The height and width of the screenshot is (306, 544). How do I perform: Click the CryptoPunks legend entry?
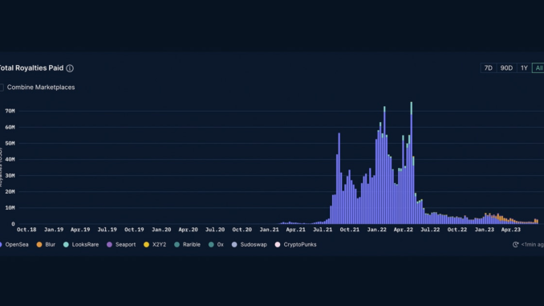click(295, 244)
